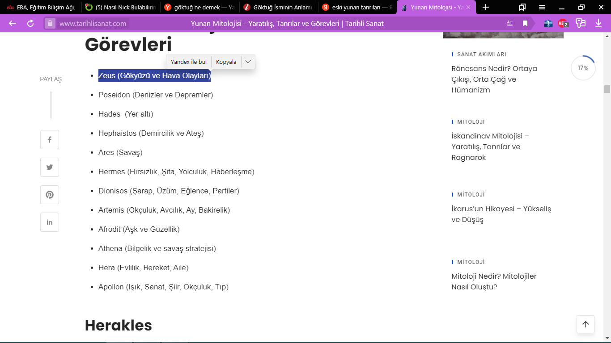Click the 'Hades (Yer altı)' list item
Image resolution: width=611 pixels, height=343 pixels.
pos(126,114)
